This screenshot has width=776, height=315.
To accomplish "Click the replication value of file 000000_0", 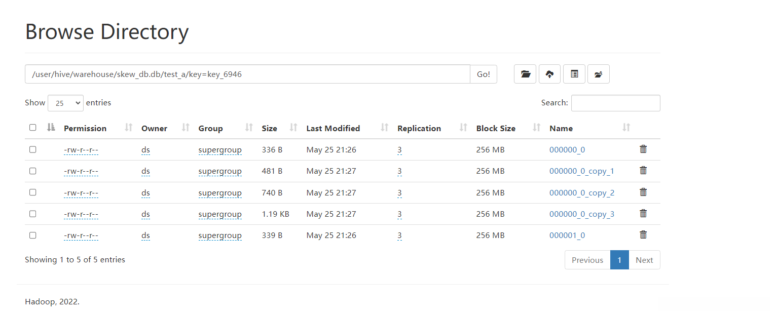I will [x=399, y=150].
